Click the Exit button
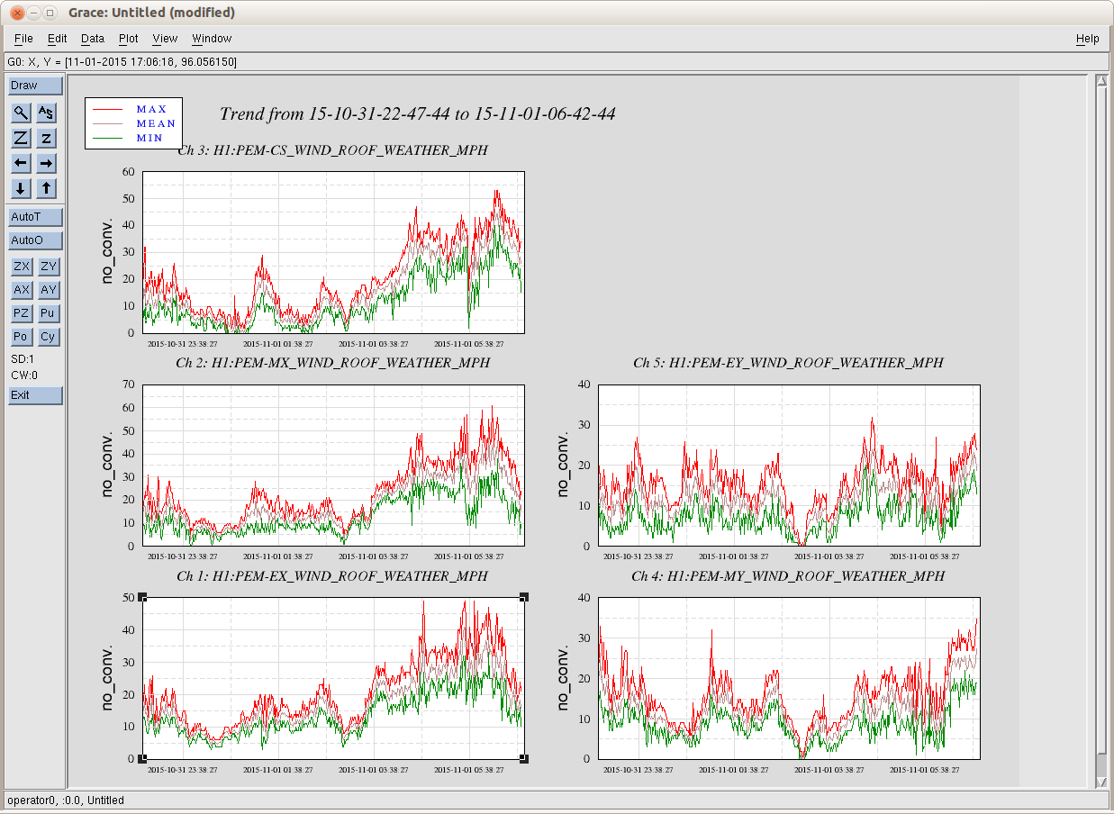Image resolution: width=1114 pixels, height=814 pixels. (36, 395)
